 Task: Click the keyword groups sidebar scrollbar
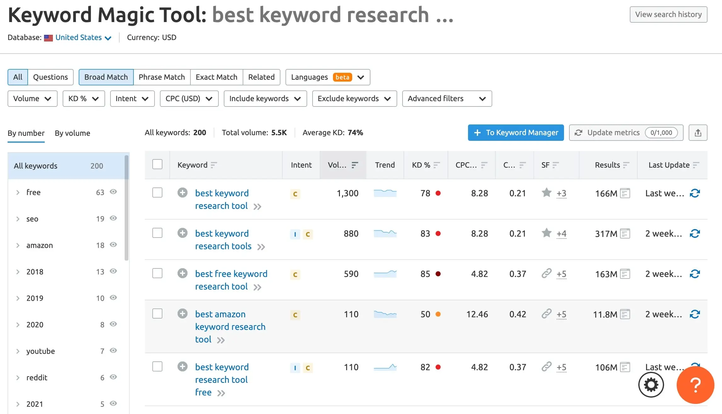click(127, 208)
